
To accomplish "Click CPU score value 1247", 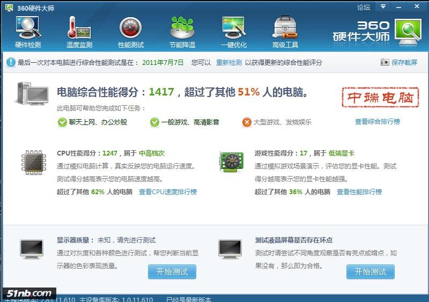I will point(110,153).
